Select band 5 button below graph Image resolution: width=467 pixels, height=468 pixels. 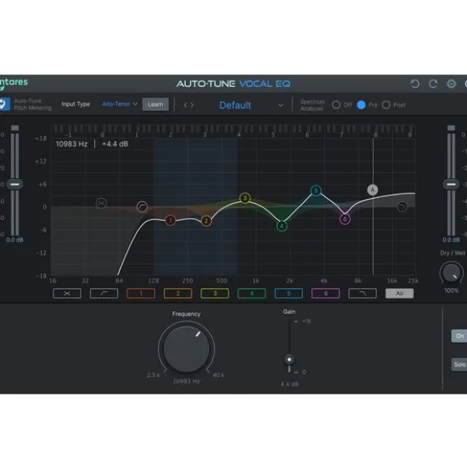[x=289, y=294]
